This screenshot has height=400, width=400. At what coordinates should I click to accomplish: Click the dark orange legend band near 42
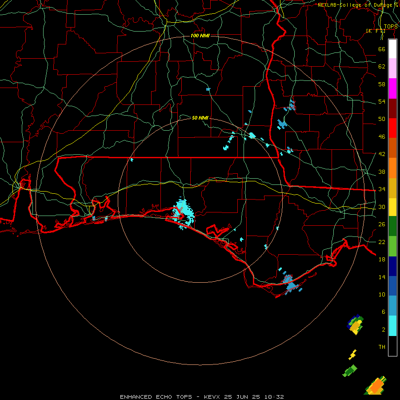point(392,148)
